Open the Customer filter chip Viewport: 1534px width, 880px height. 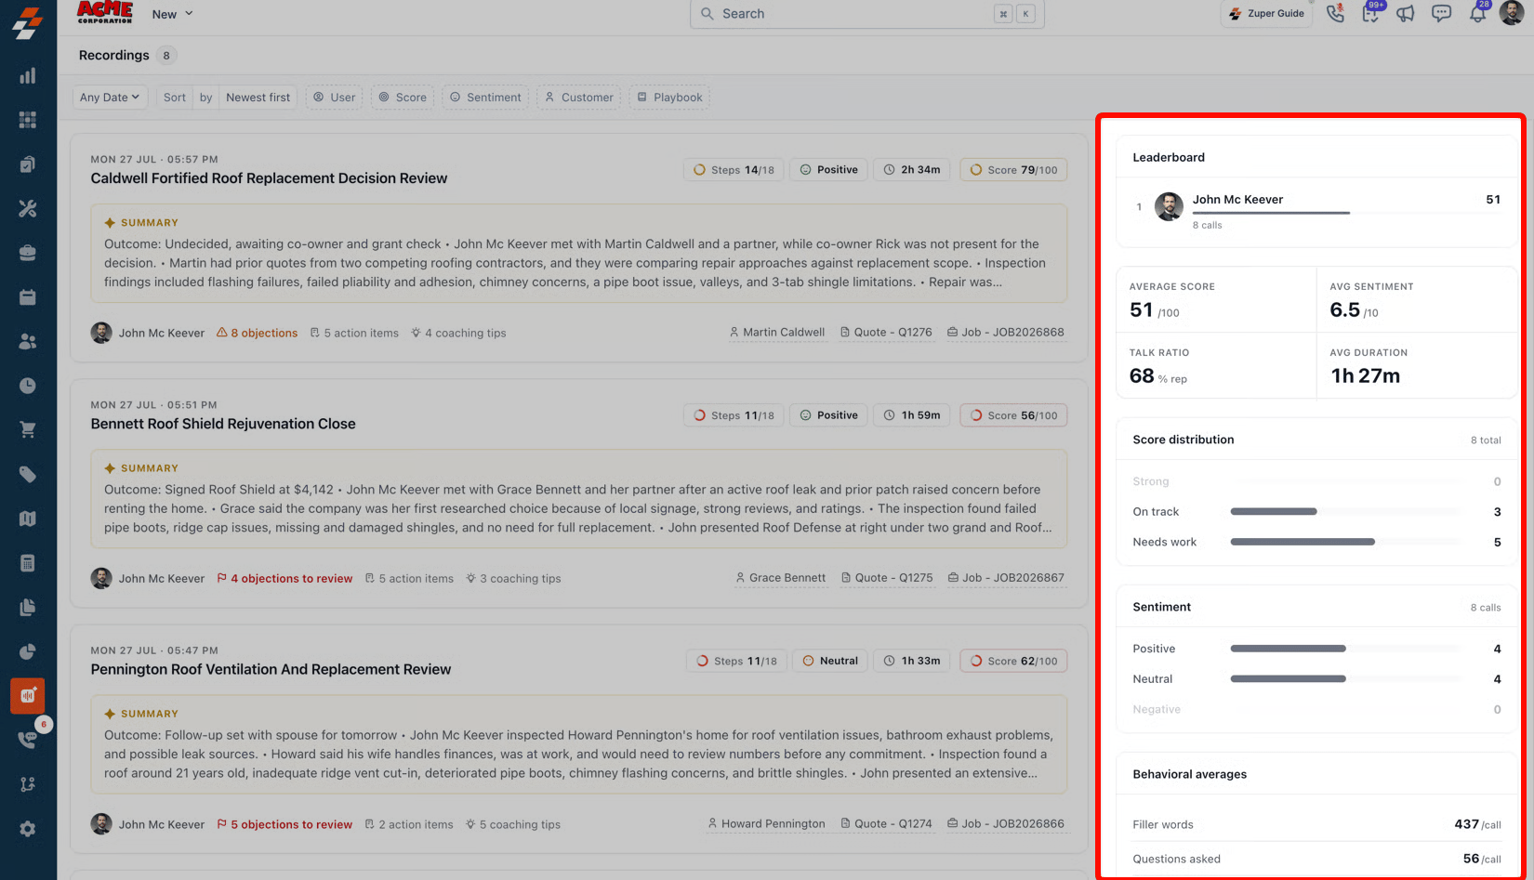(x=579, y=97)
